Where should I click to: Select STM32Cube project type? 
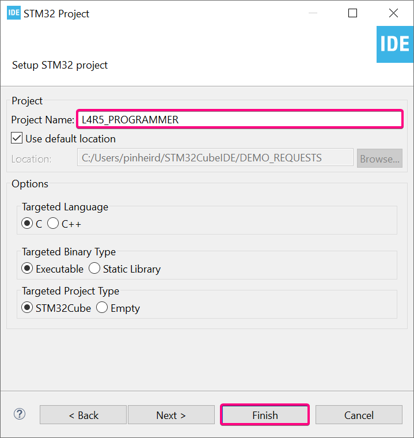point(27,308)
